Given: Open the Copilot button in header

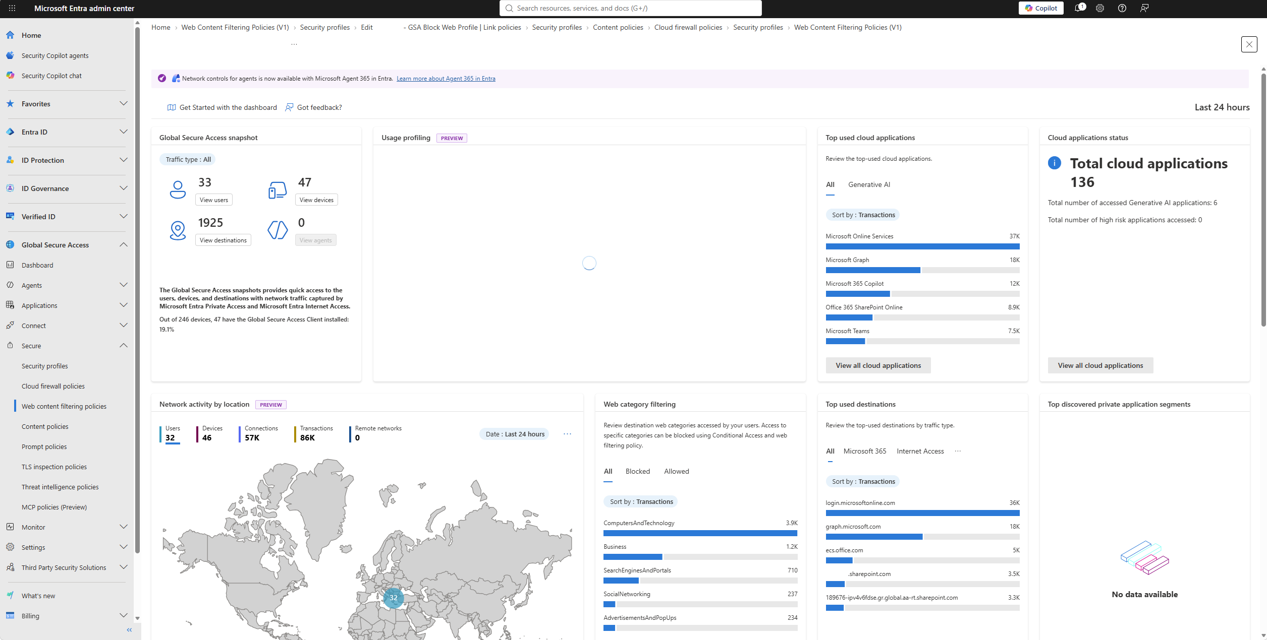Looking at the screenshot, I should point(1041,8).
